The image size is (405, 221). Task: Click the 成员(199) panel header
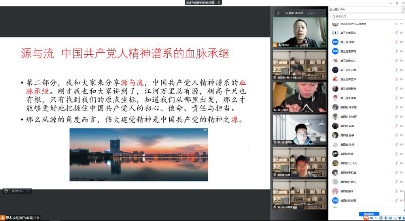coord(339,9)
